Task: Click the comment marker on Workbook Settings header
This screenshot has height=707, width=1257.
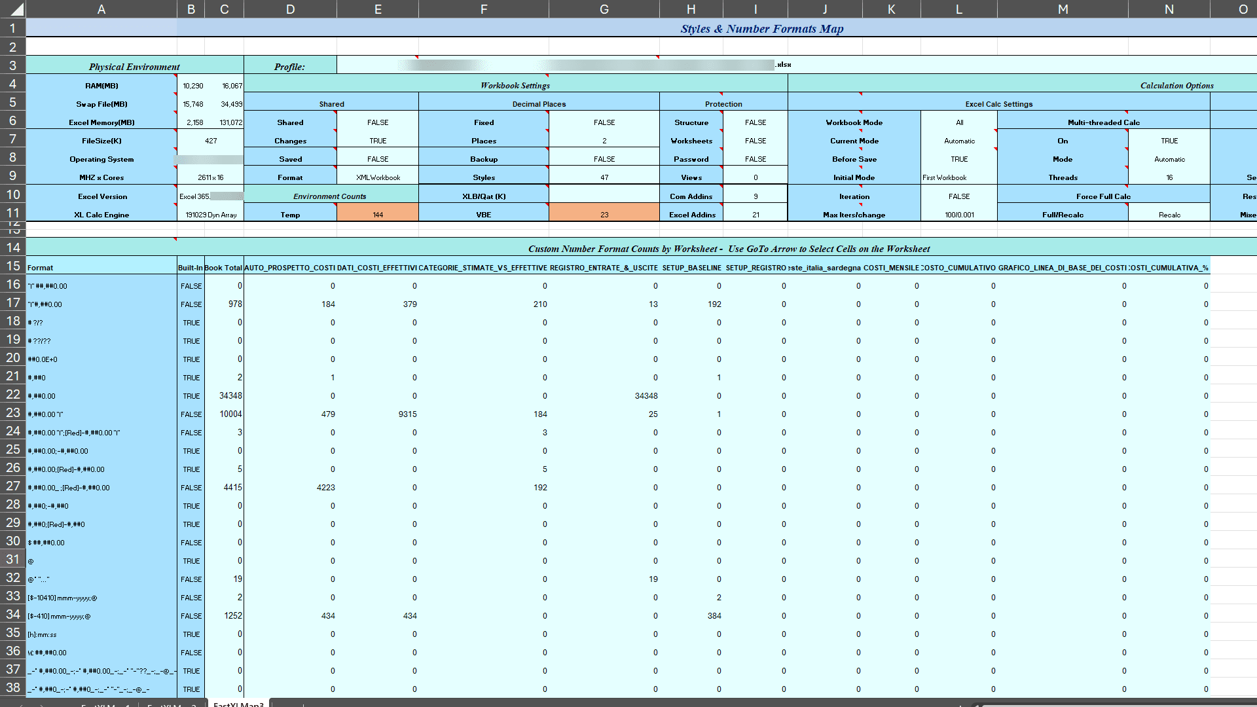Action: click(x=549, y=77)
